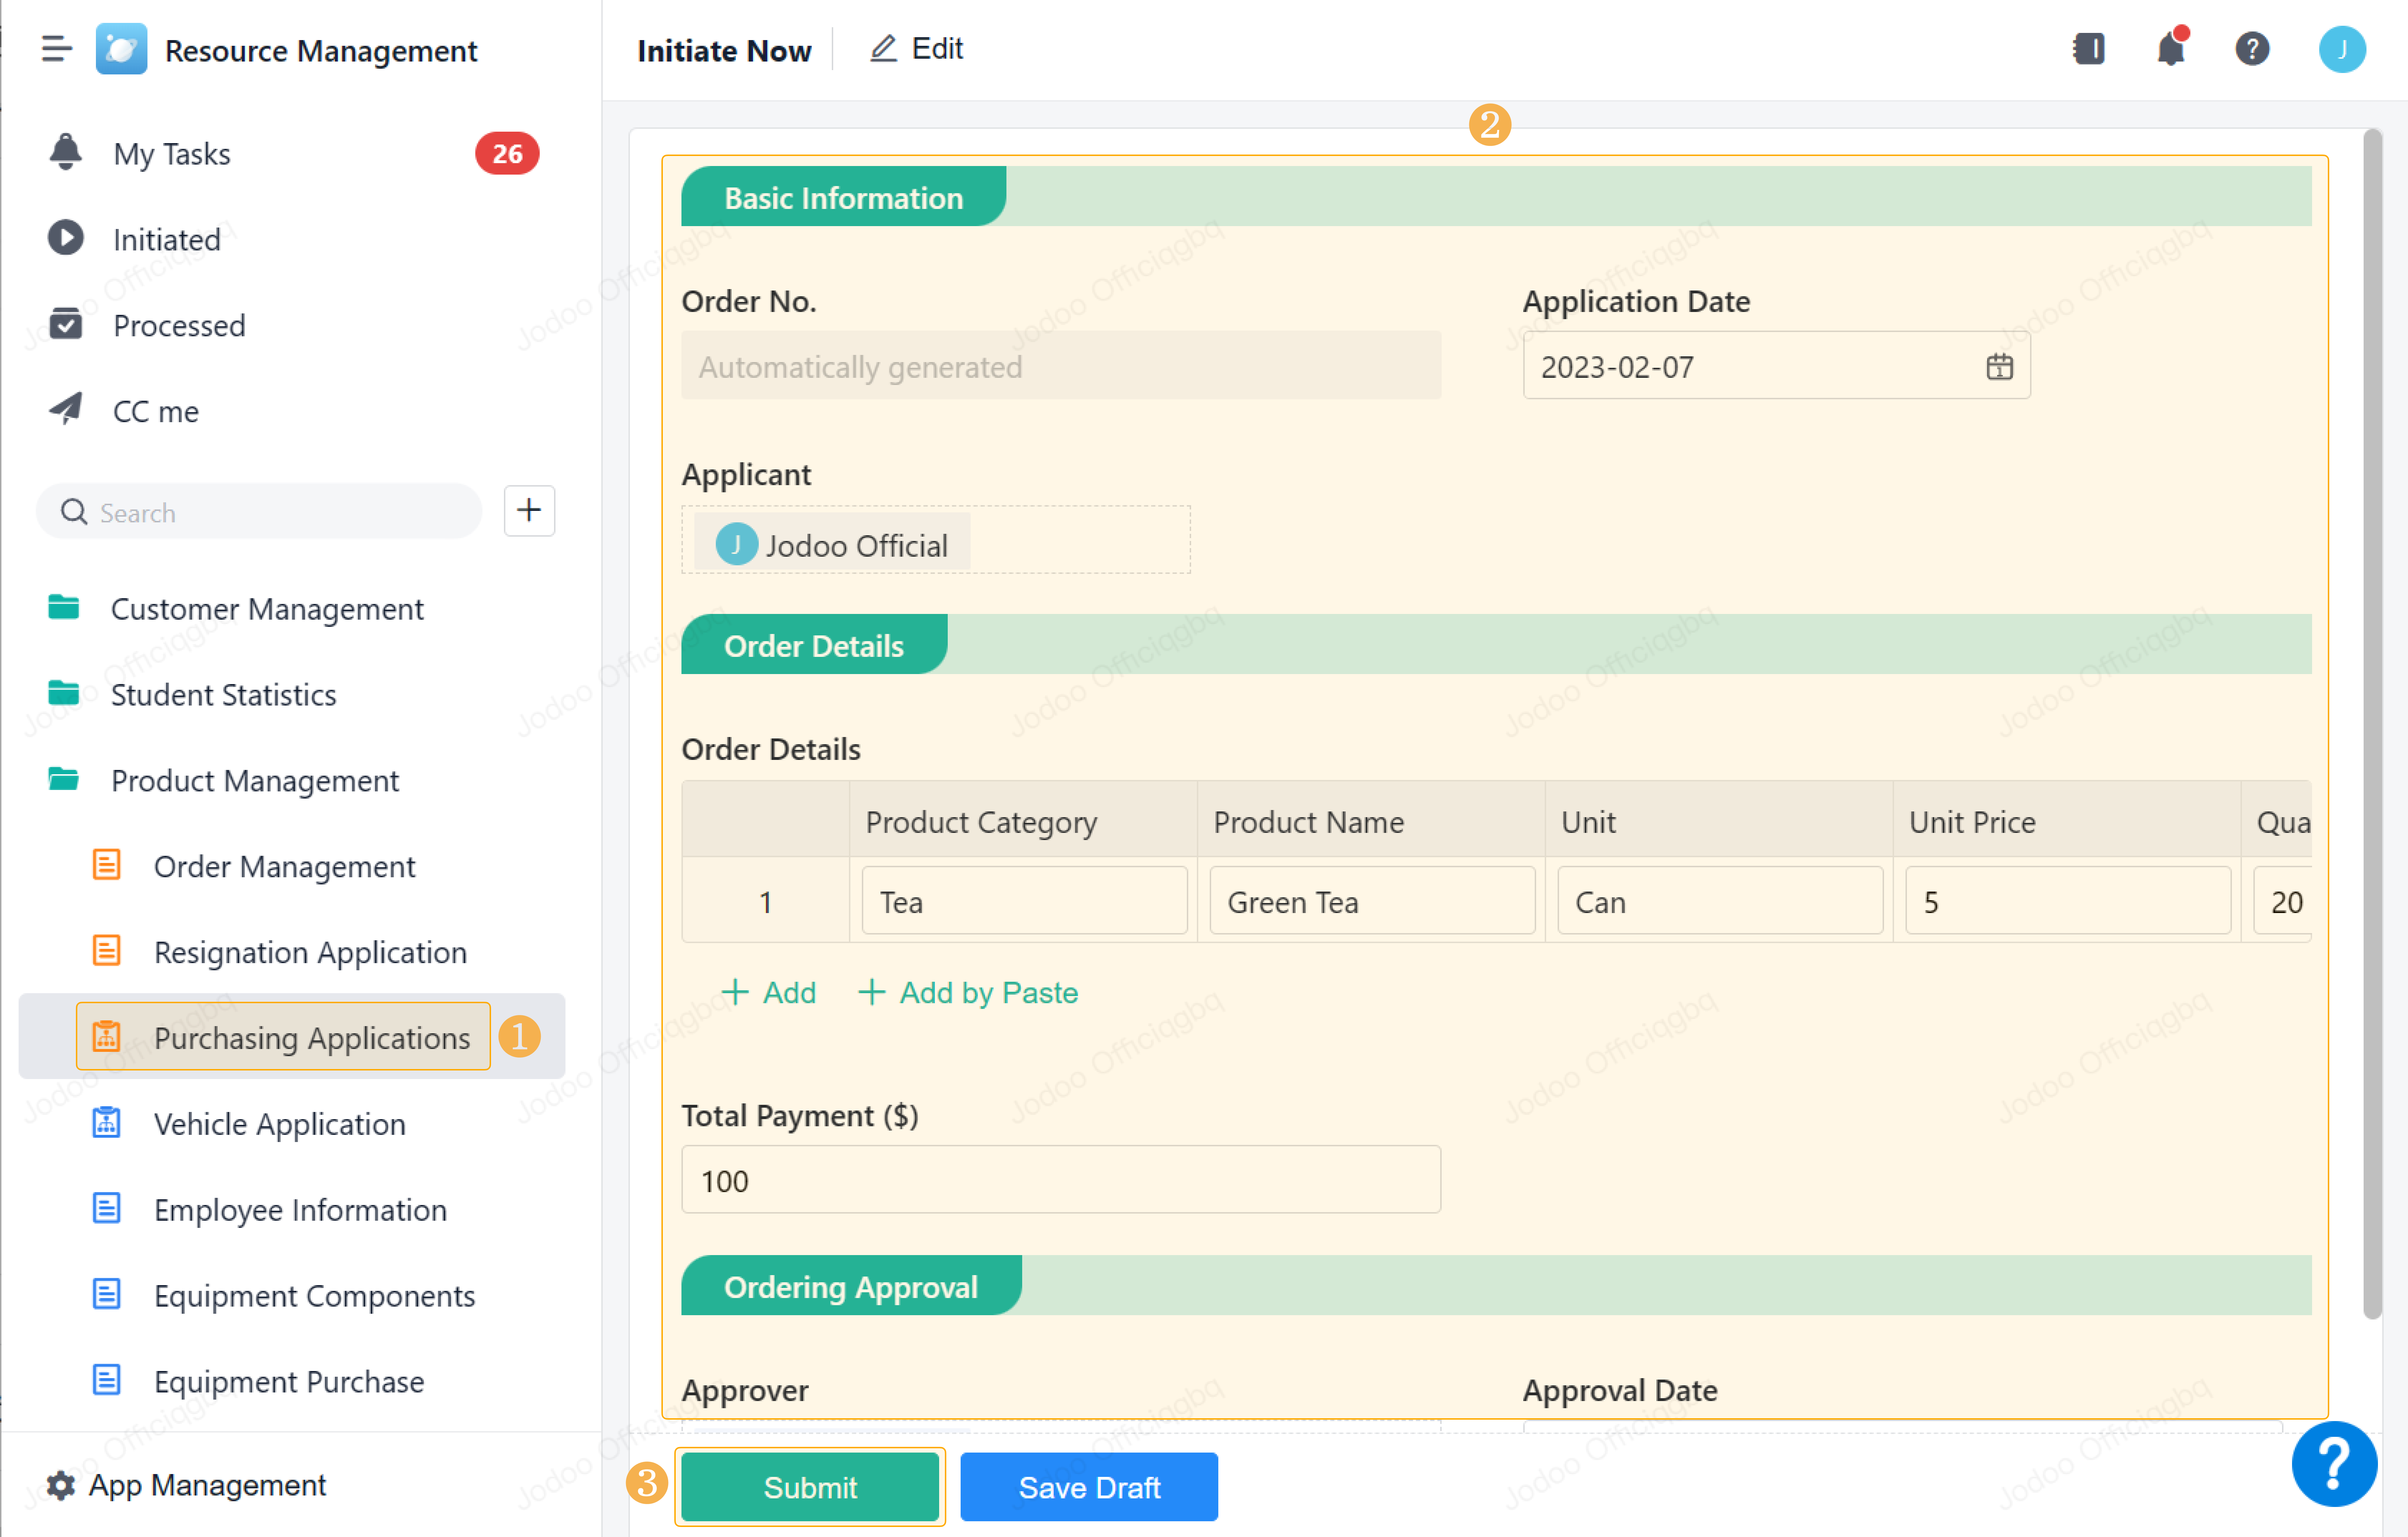Click the Purchasing Applications workflow icon
2408x1537 pixels.
click(106, 1037)
